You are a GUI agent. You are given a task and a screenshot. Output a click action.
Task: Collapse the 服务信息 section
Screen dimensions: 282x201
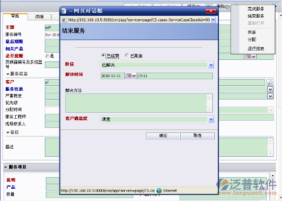[x=8, y=74]
